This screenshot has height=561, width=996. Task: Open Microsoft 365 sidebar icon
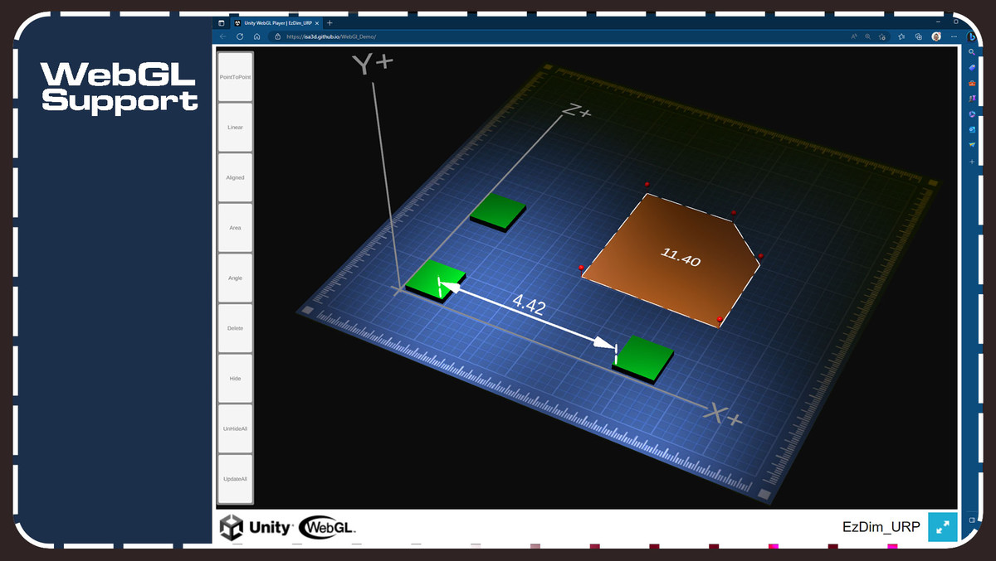pos(973,114)
